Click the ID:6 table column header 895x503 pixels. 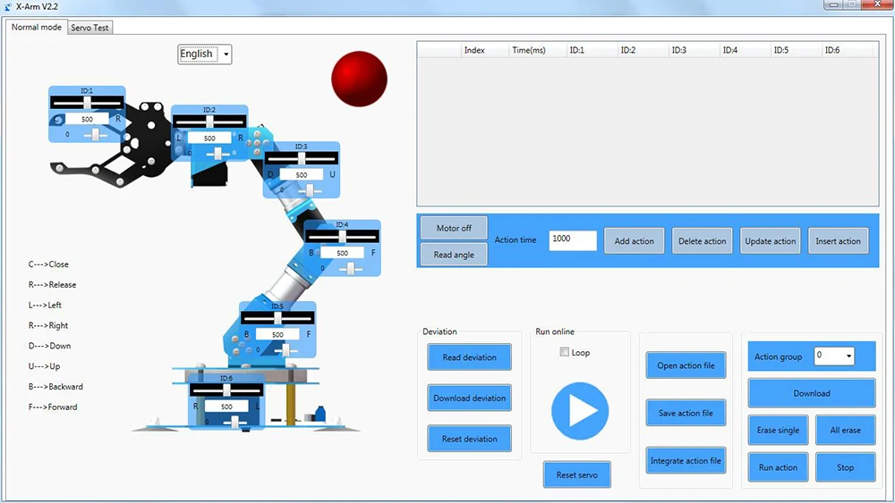(x=848, y=50)
